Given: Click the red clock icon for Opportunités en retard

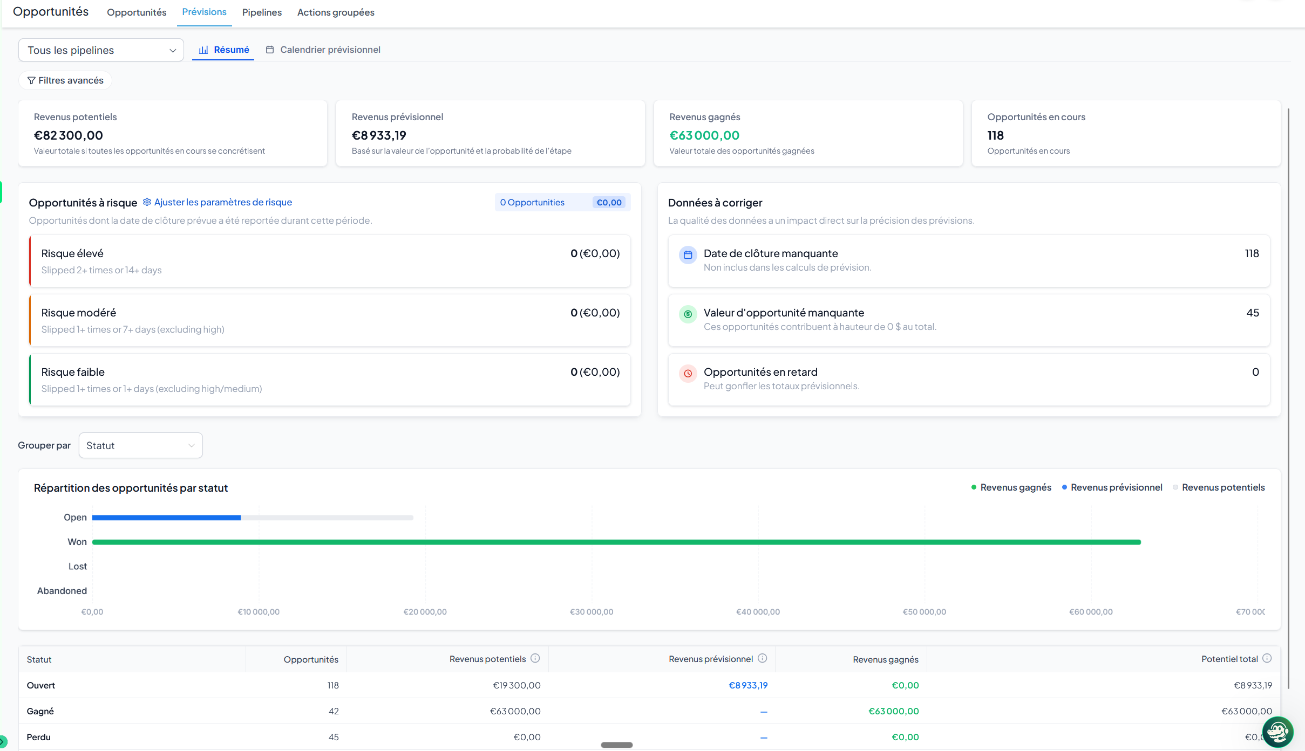Looking at the screenshot, I should (688, 374).
